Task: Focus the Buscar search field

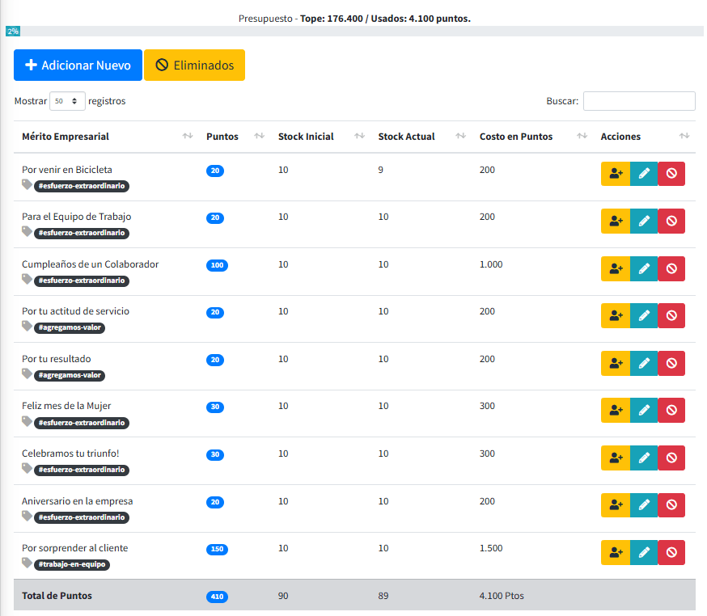Action: pyautogui.click(x=638, y=101)
